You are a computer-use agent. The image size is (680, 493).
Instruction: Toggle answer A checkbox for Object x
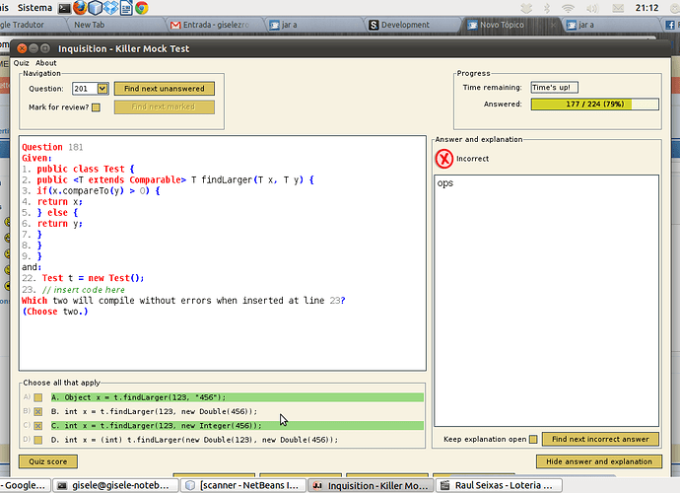click(37, 397)
